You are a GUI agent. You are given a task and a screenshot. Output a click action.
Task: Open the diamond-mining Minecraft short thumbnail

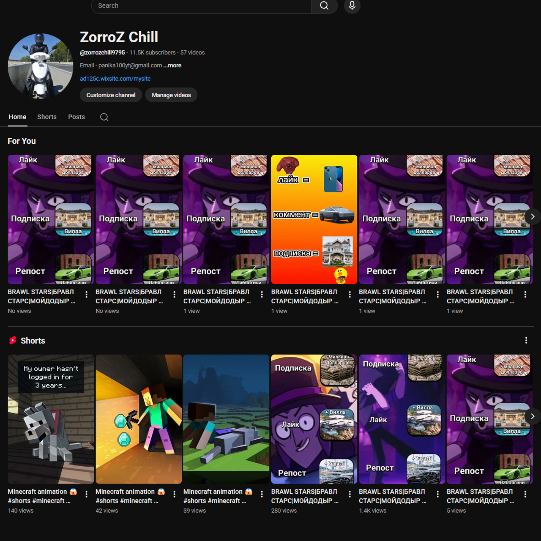click(x=139, y=419)
